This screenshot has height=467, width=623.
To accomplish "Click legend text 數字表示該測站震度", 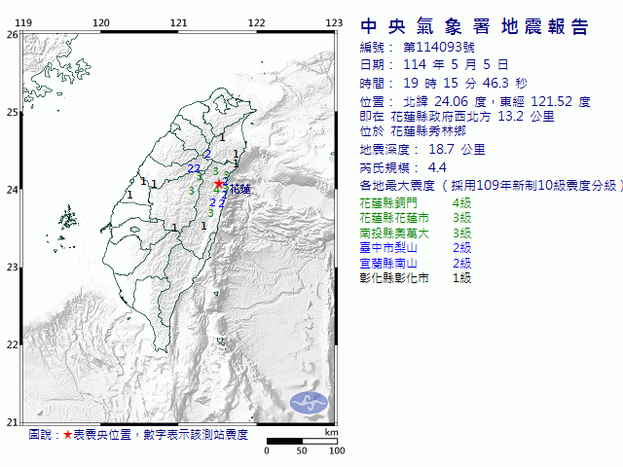I will click(x=196, y=435).
